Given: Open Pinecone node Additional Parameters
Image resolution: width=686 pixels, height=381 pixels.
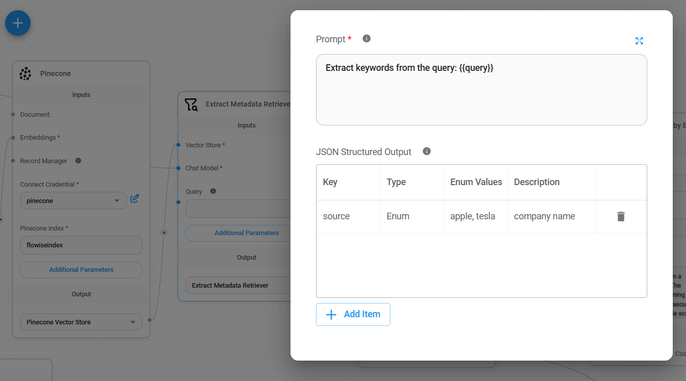Looking at the screenshot, I should point(81,270).
